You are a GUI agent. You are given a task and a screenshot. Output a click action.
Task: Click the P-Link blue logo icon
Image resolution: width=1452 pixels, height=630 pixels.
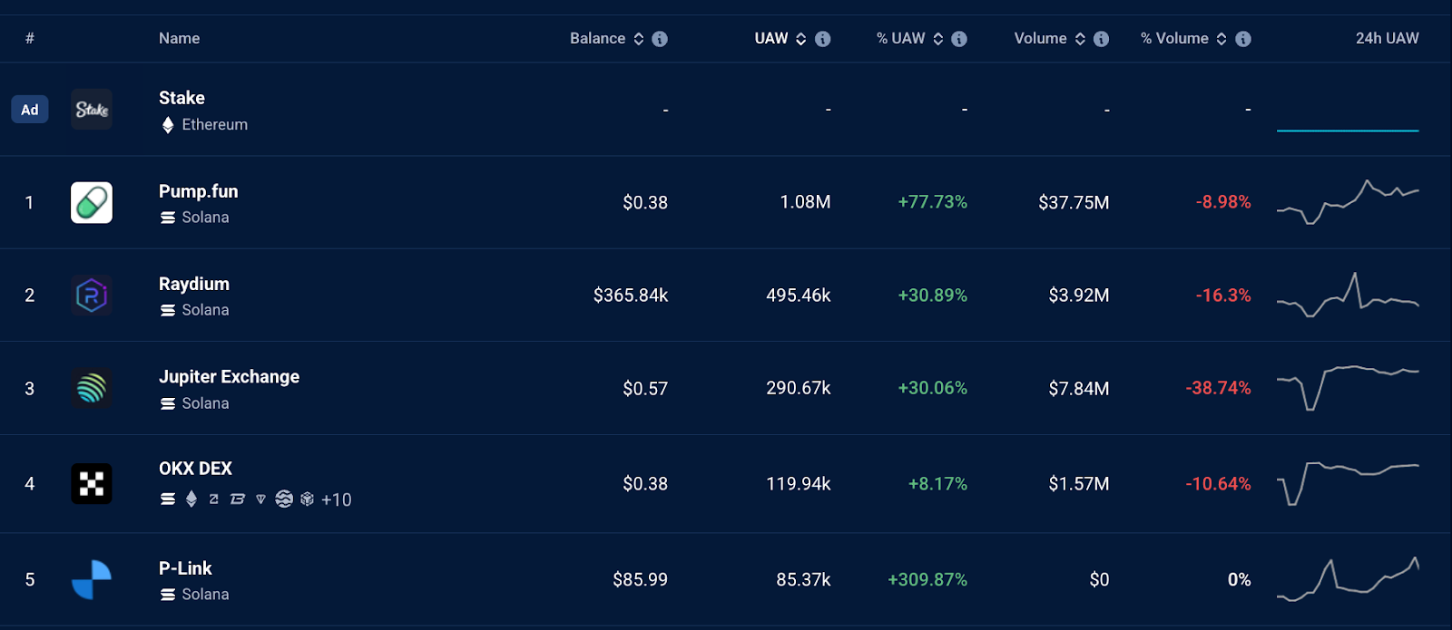(92, 579)
